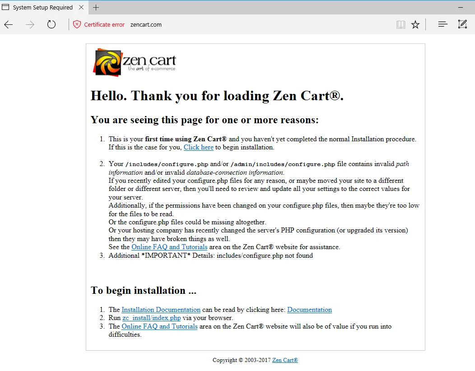Image resolution: width=475 pixels, height=371 pixels.
Task: Open the Hub lines icon
Action: [x=442, y=24]
